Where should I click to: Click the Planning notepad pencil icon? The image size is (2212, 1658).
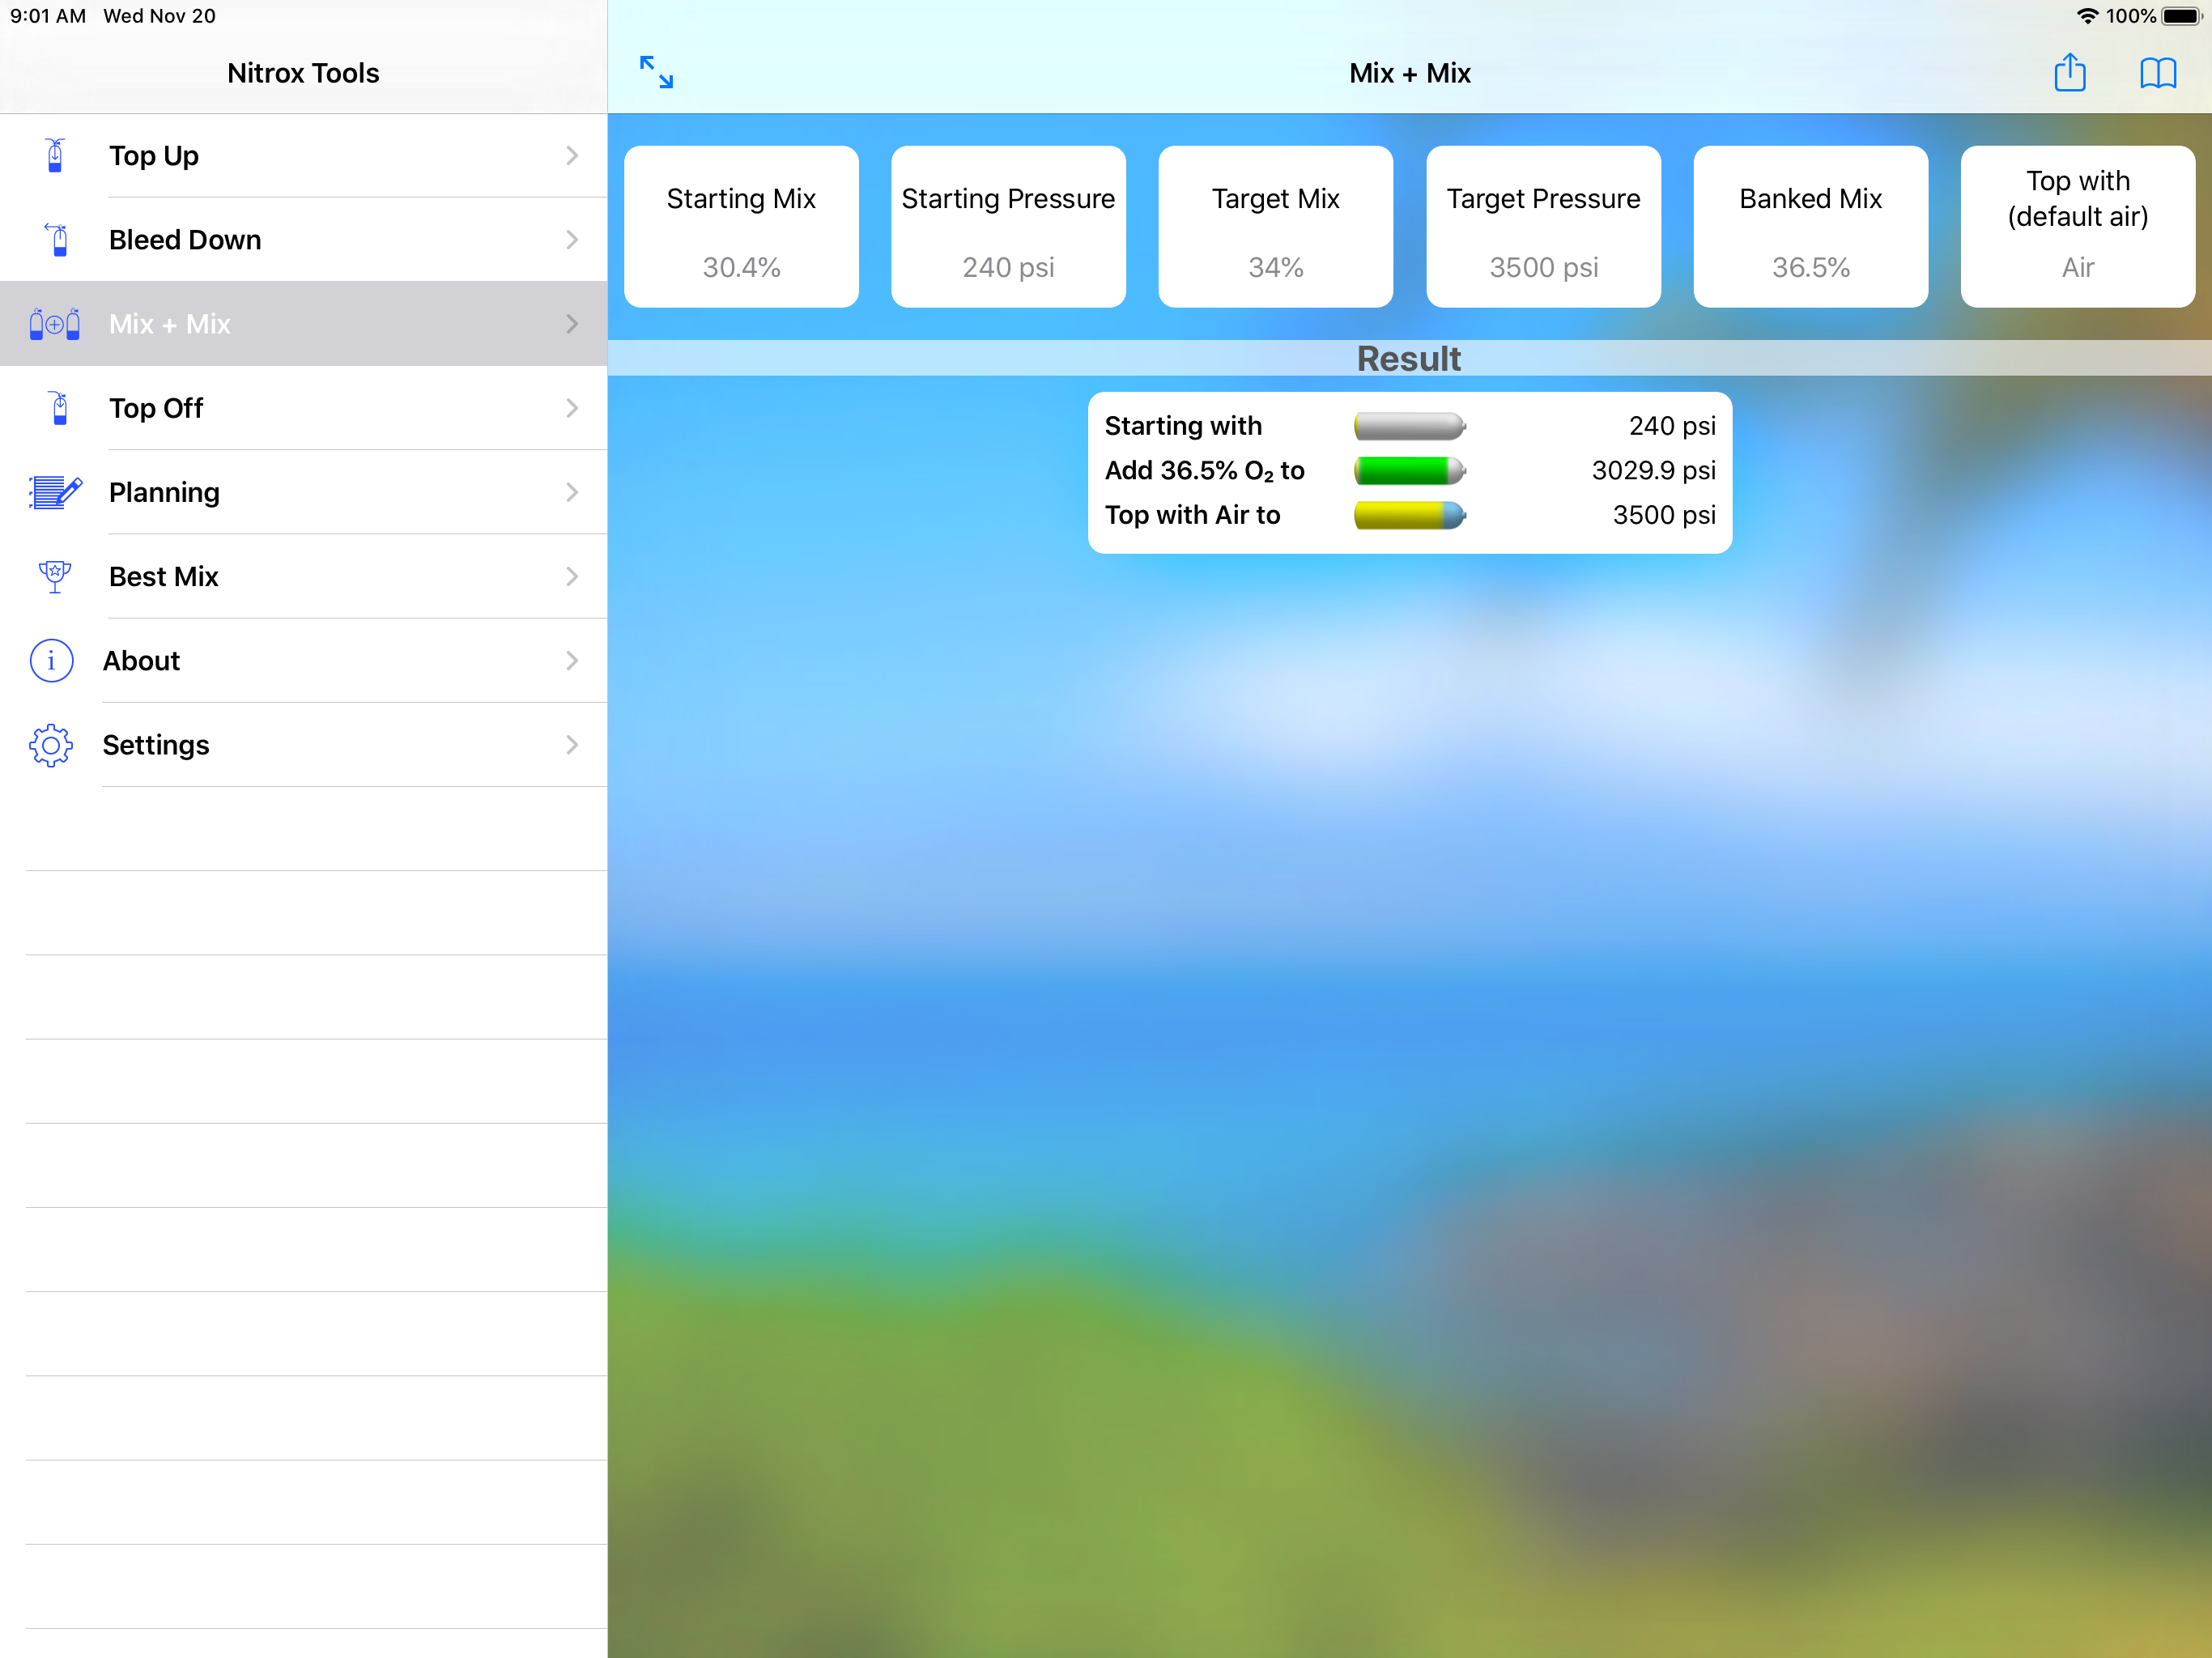(x=55, y=492)
